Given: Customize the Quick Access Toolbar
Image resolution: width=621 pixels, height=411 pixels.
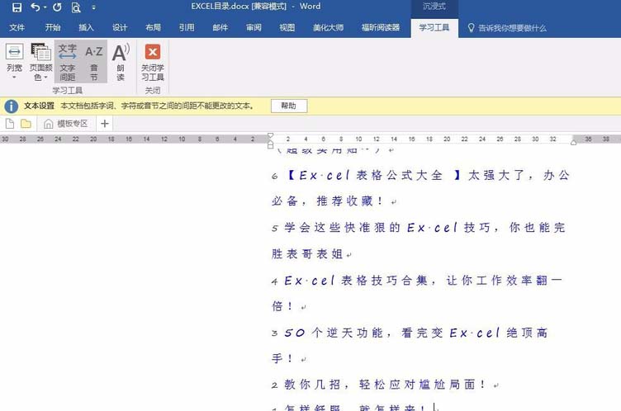Looking at the screenshot, I should pos(94,7).
